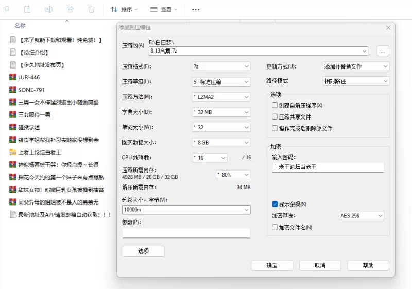Screen dimensions: 412x289
Task: Click the 选项 button at dialog bottom
Action: (x=144, y=251)
